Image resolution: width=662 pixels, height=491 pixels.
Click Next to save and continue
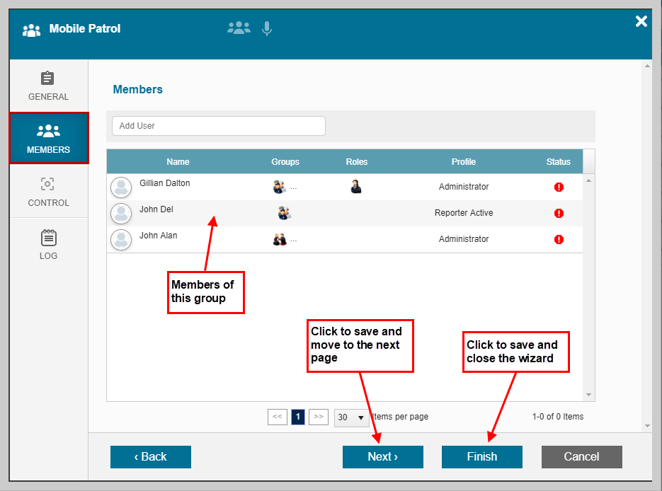382,457
